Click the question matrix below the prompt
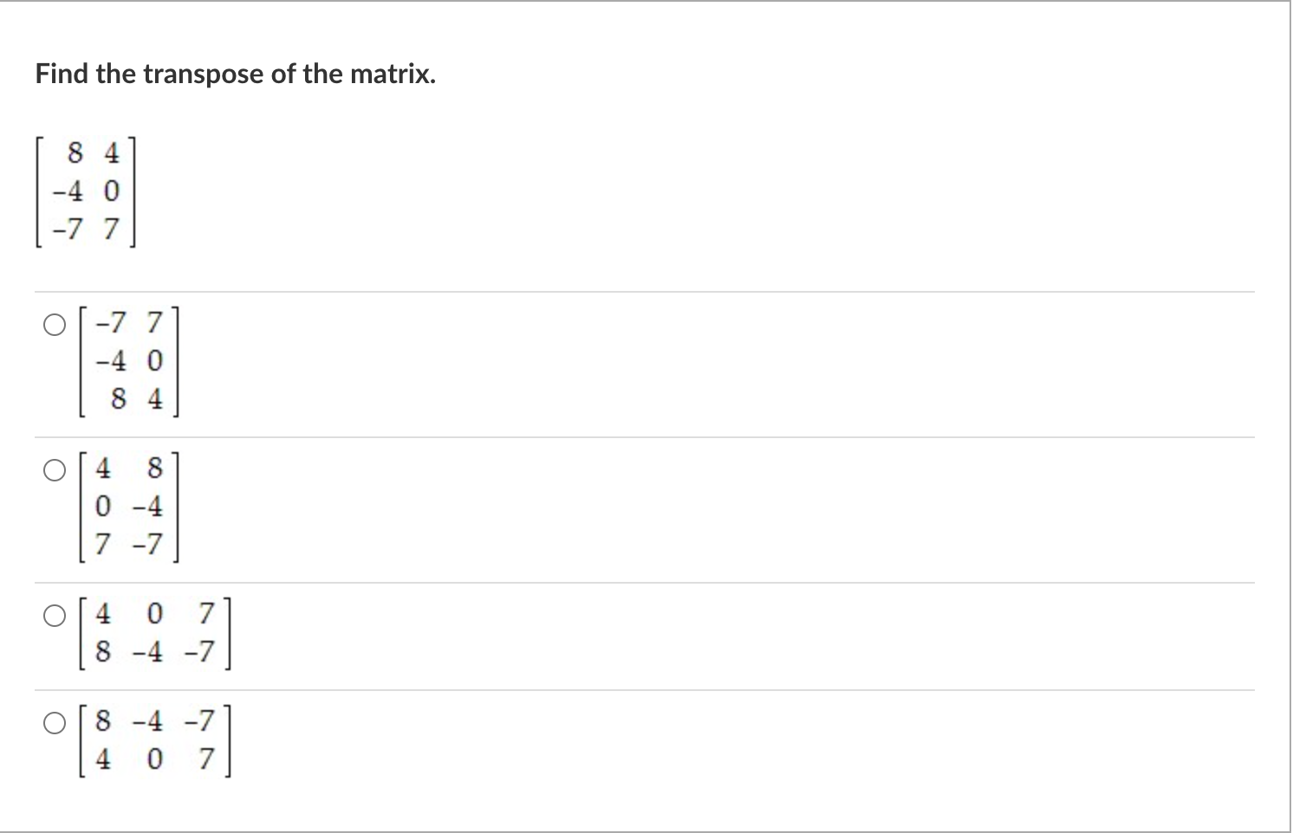 point(86,192)
